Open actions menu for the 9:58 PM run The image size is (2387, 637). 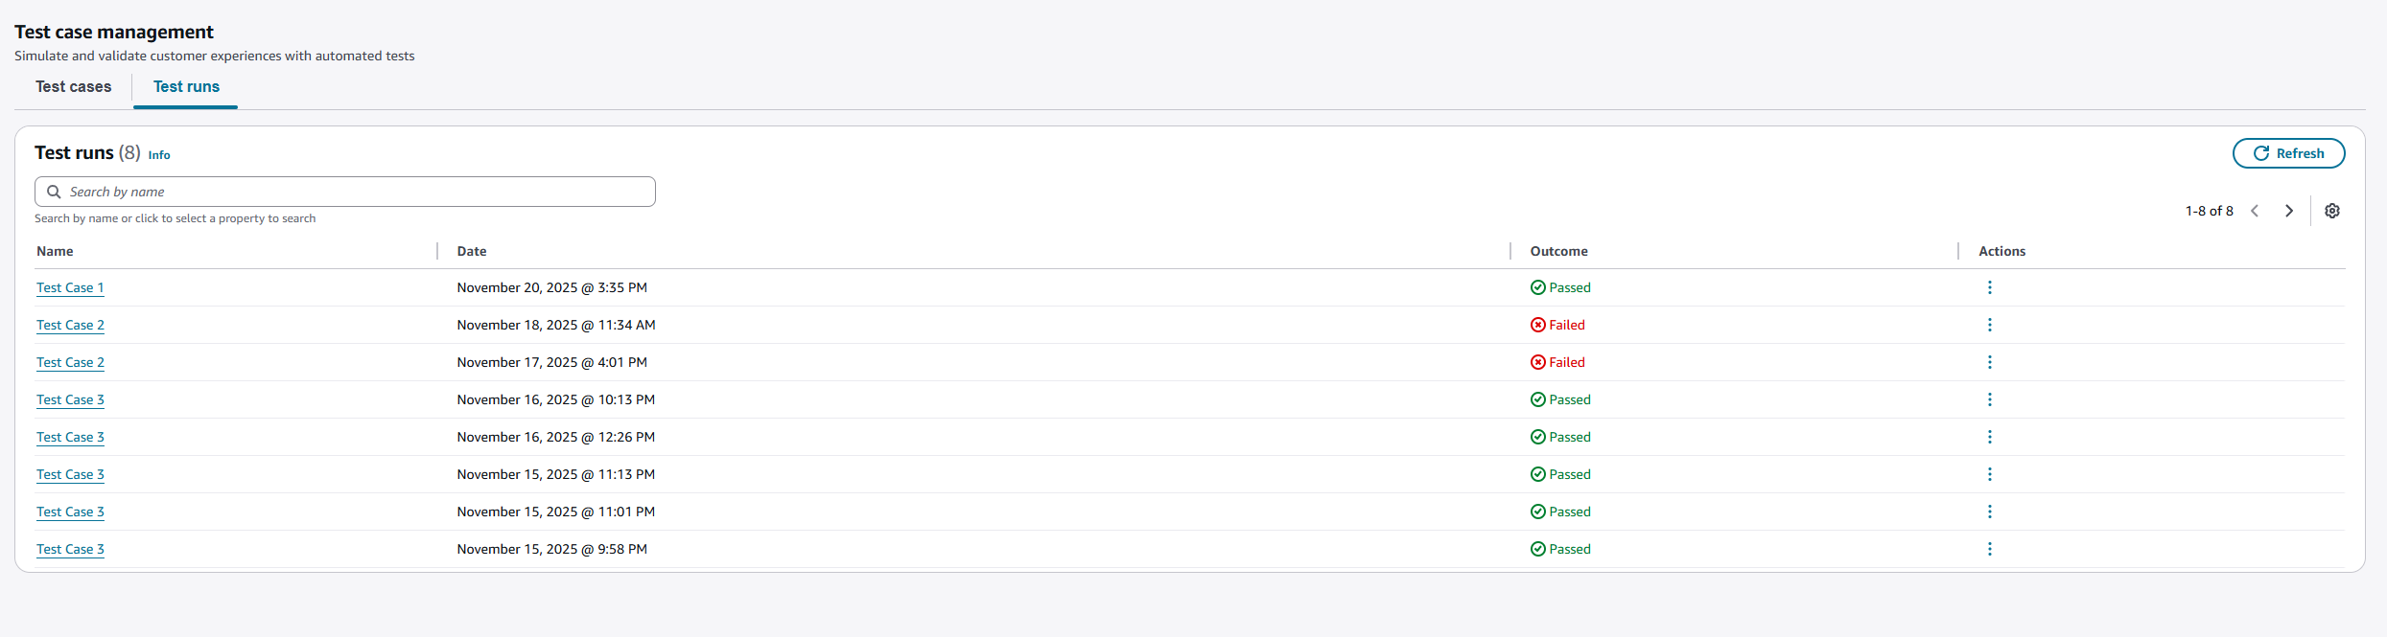pos(1990,549)
